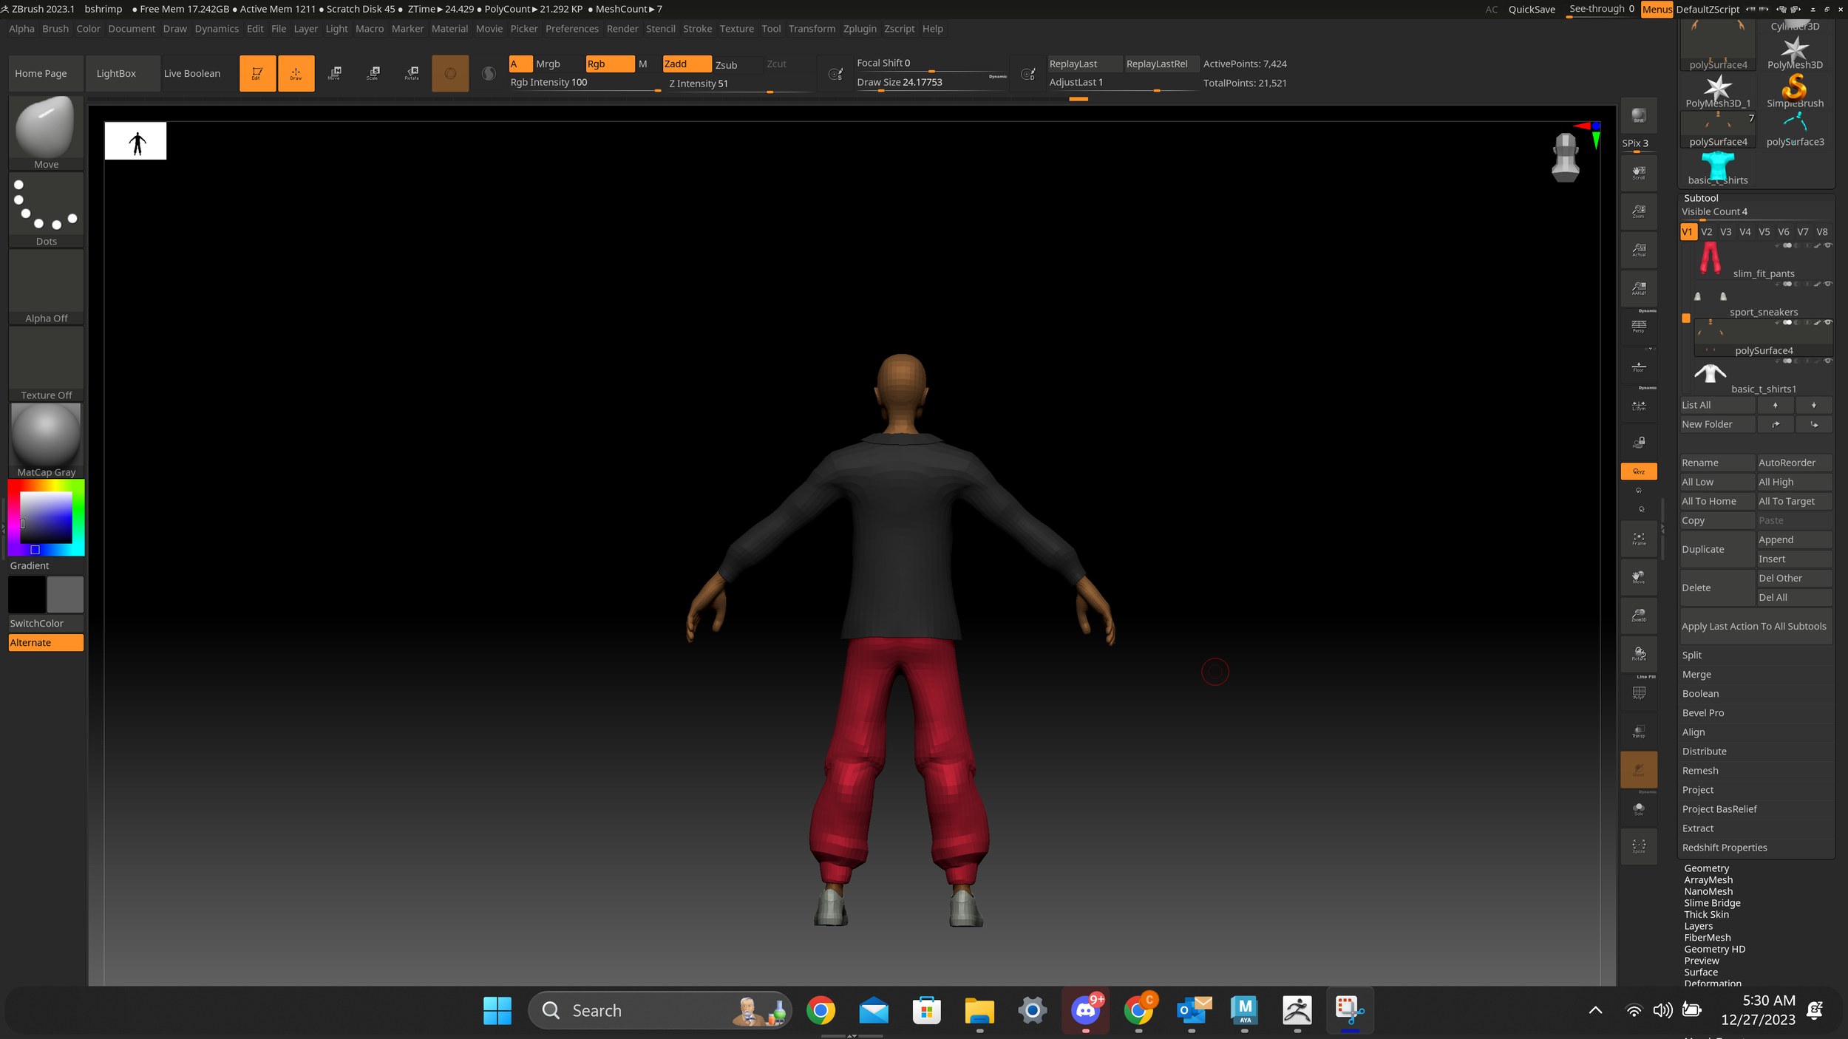
Task: Select the Edit mode icon in top shelf
Action: (257, 73)
